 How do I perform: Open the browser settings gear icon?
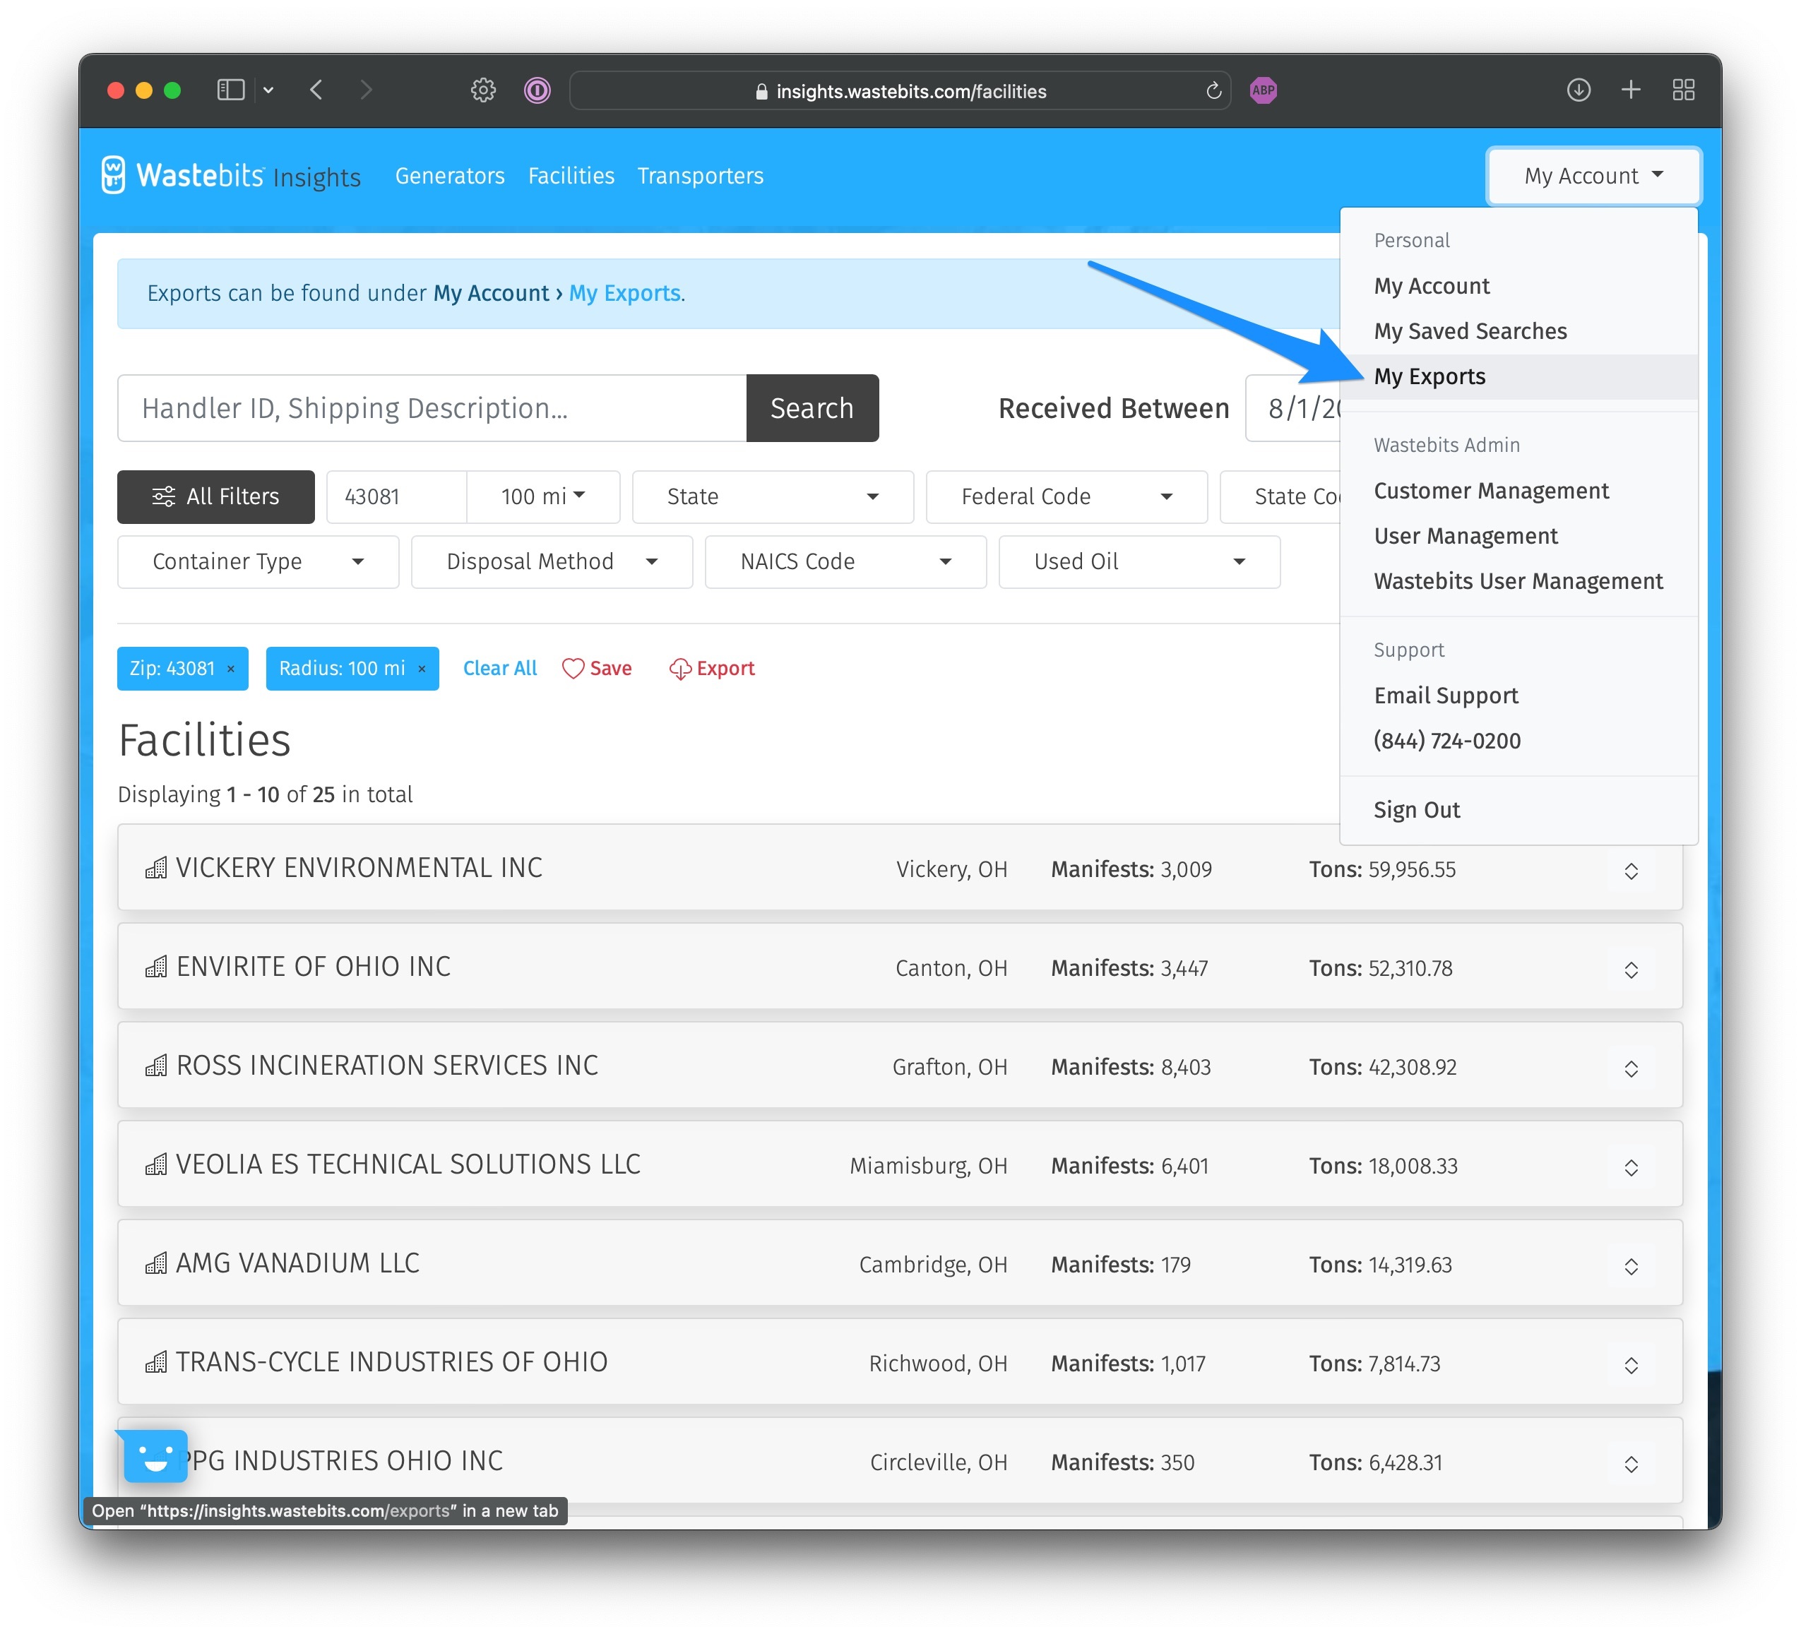click(483, 90)
